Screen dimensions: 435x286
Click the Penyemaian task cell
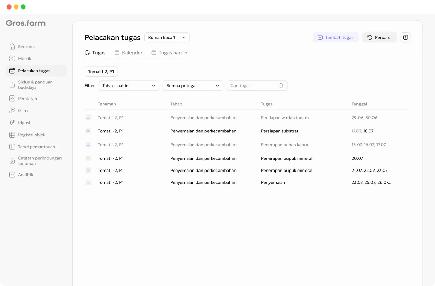[273, 183]
